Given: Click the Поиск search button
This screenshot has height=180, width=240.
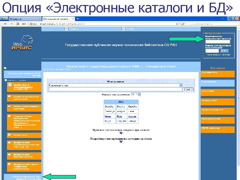Looking at the screenshot, I should point(188,89).
